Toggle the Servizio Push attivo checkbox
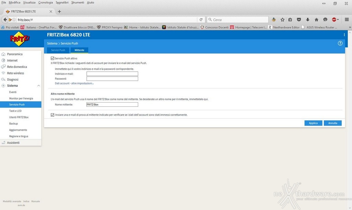 pyautogui.click(x=53, y=58)
